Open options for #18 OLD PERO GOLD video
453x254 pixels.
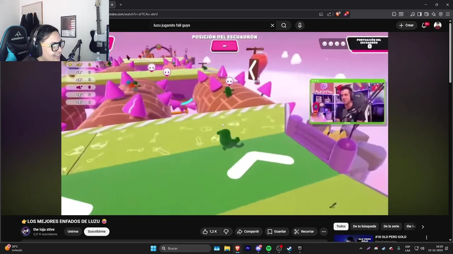426,238
